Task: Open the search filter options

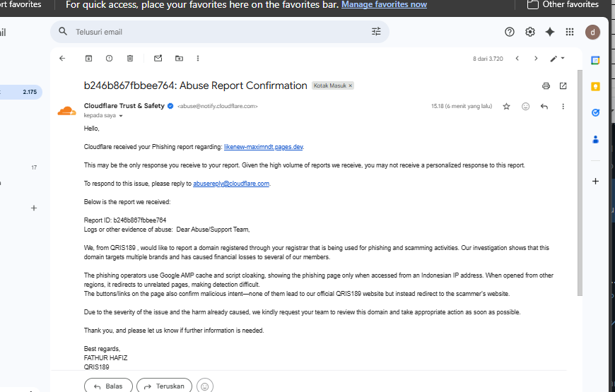Action: [x=376, y=31]
